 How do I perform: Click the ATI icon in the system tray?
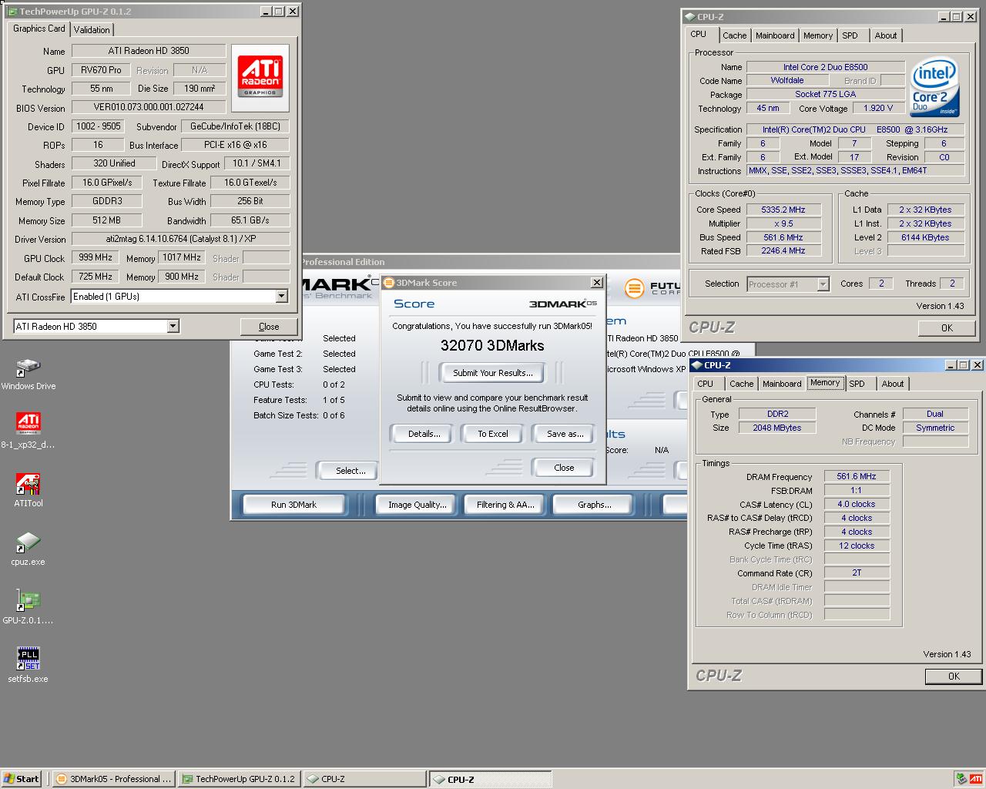pos(976,779)
